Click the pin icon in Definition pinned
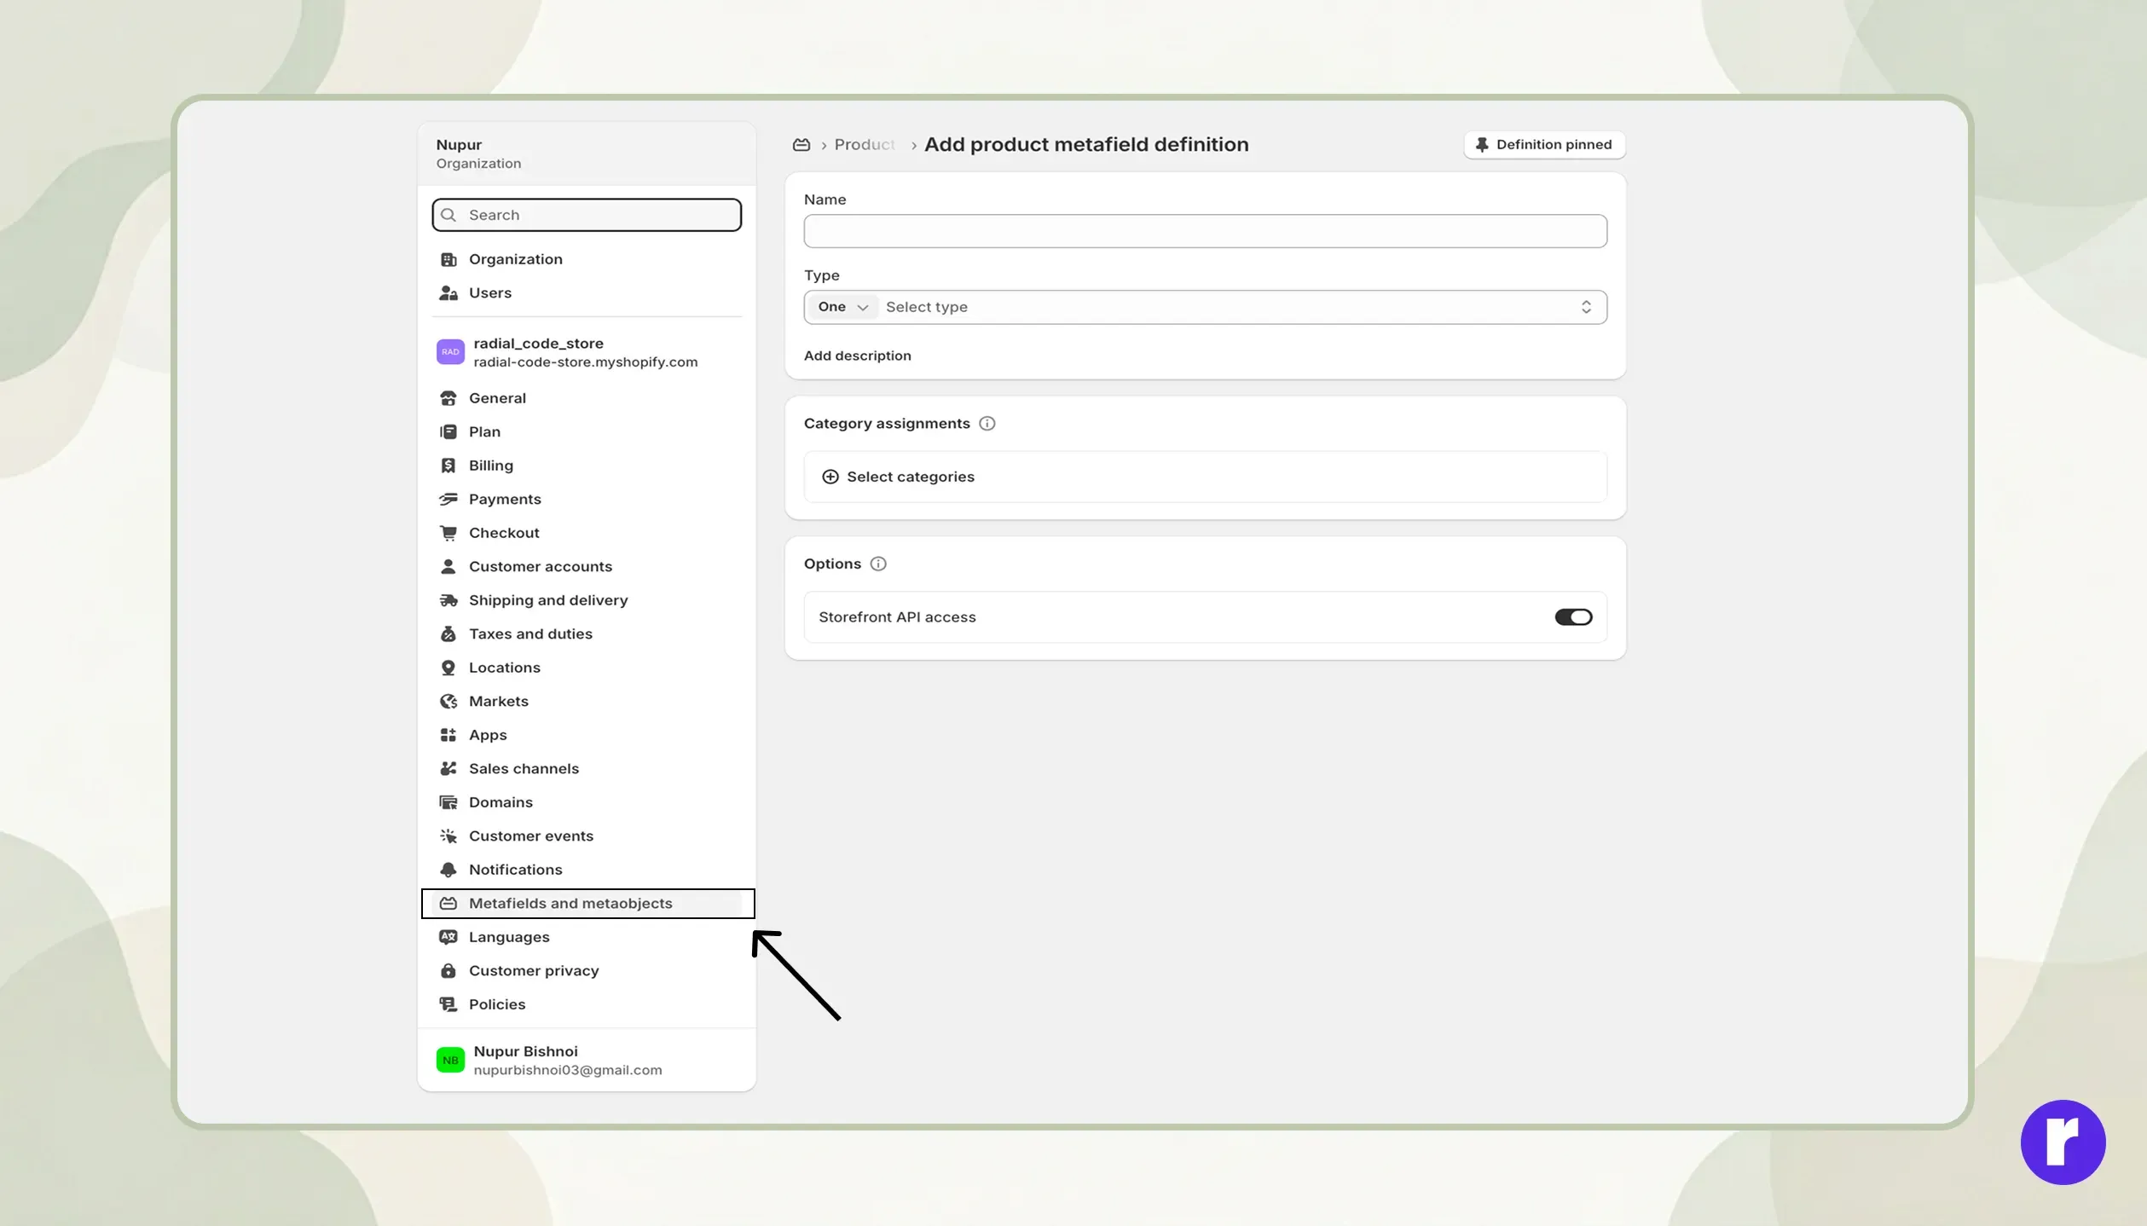This screenshot has width=2147, height=1226. click(1482, 145)
